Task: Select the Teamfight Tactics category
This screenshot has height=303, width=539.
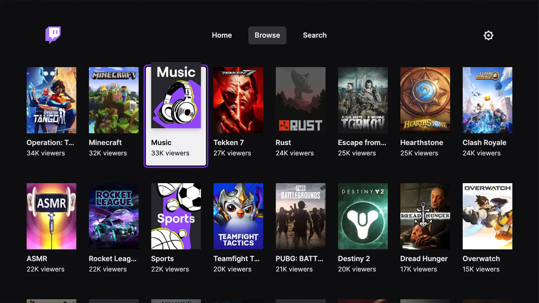Action: pyautogui.click(x=238, y=216)
